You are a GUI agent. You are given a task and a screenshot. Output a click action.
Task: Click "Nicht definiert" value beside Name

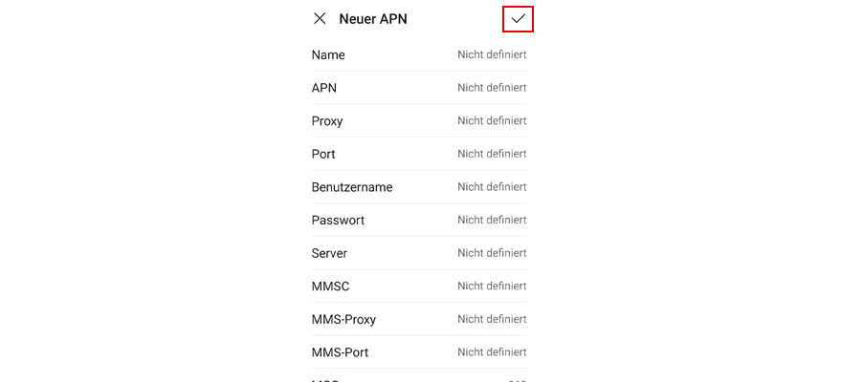coord(492,55)
